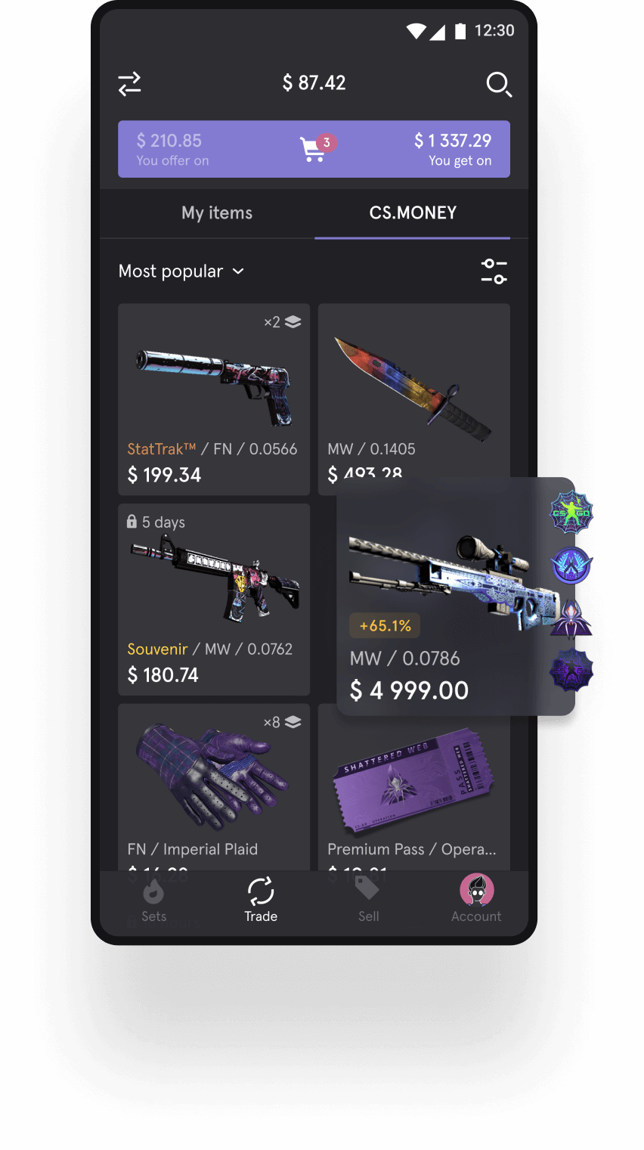
Task: Expand the Most popular sort dropdown
Action: pyautogui.click(x=181, y=271)
